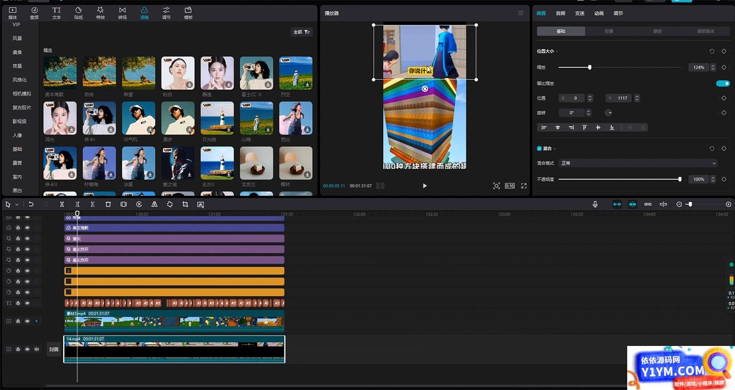Open the 转场 (Transitions) panel icon
This screenshot has height=390, width=735.
coord(122,13)
